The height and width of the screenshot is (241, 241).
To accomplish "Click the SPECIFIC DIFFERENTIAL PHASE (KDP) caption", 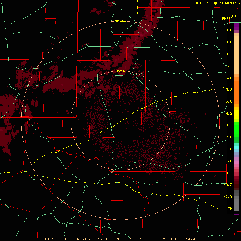I will click(x=84, y=239).
